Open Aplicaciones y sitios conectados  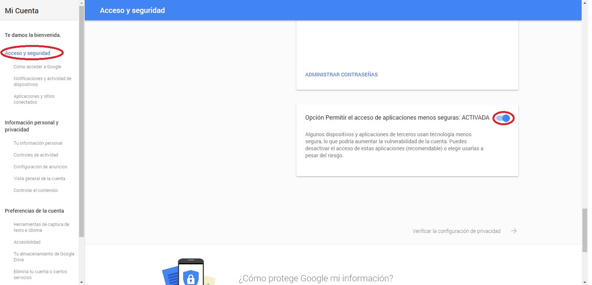pyautogui.click(x=34, y=99)
